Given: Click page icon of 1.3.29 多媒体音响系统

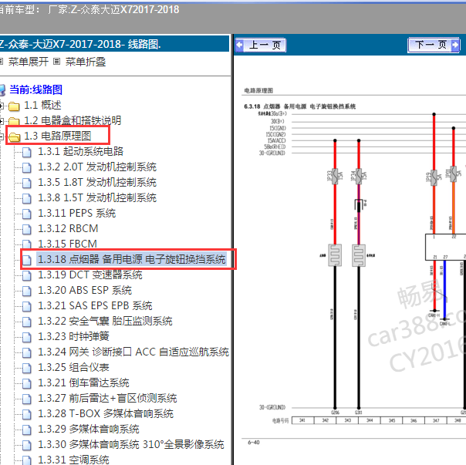Looking at the screenshot, I should point(27,430).
